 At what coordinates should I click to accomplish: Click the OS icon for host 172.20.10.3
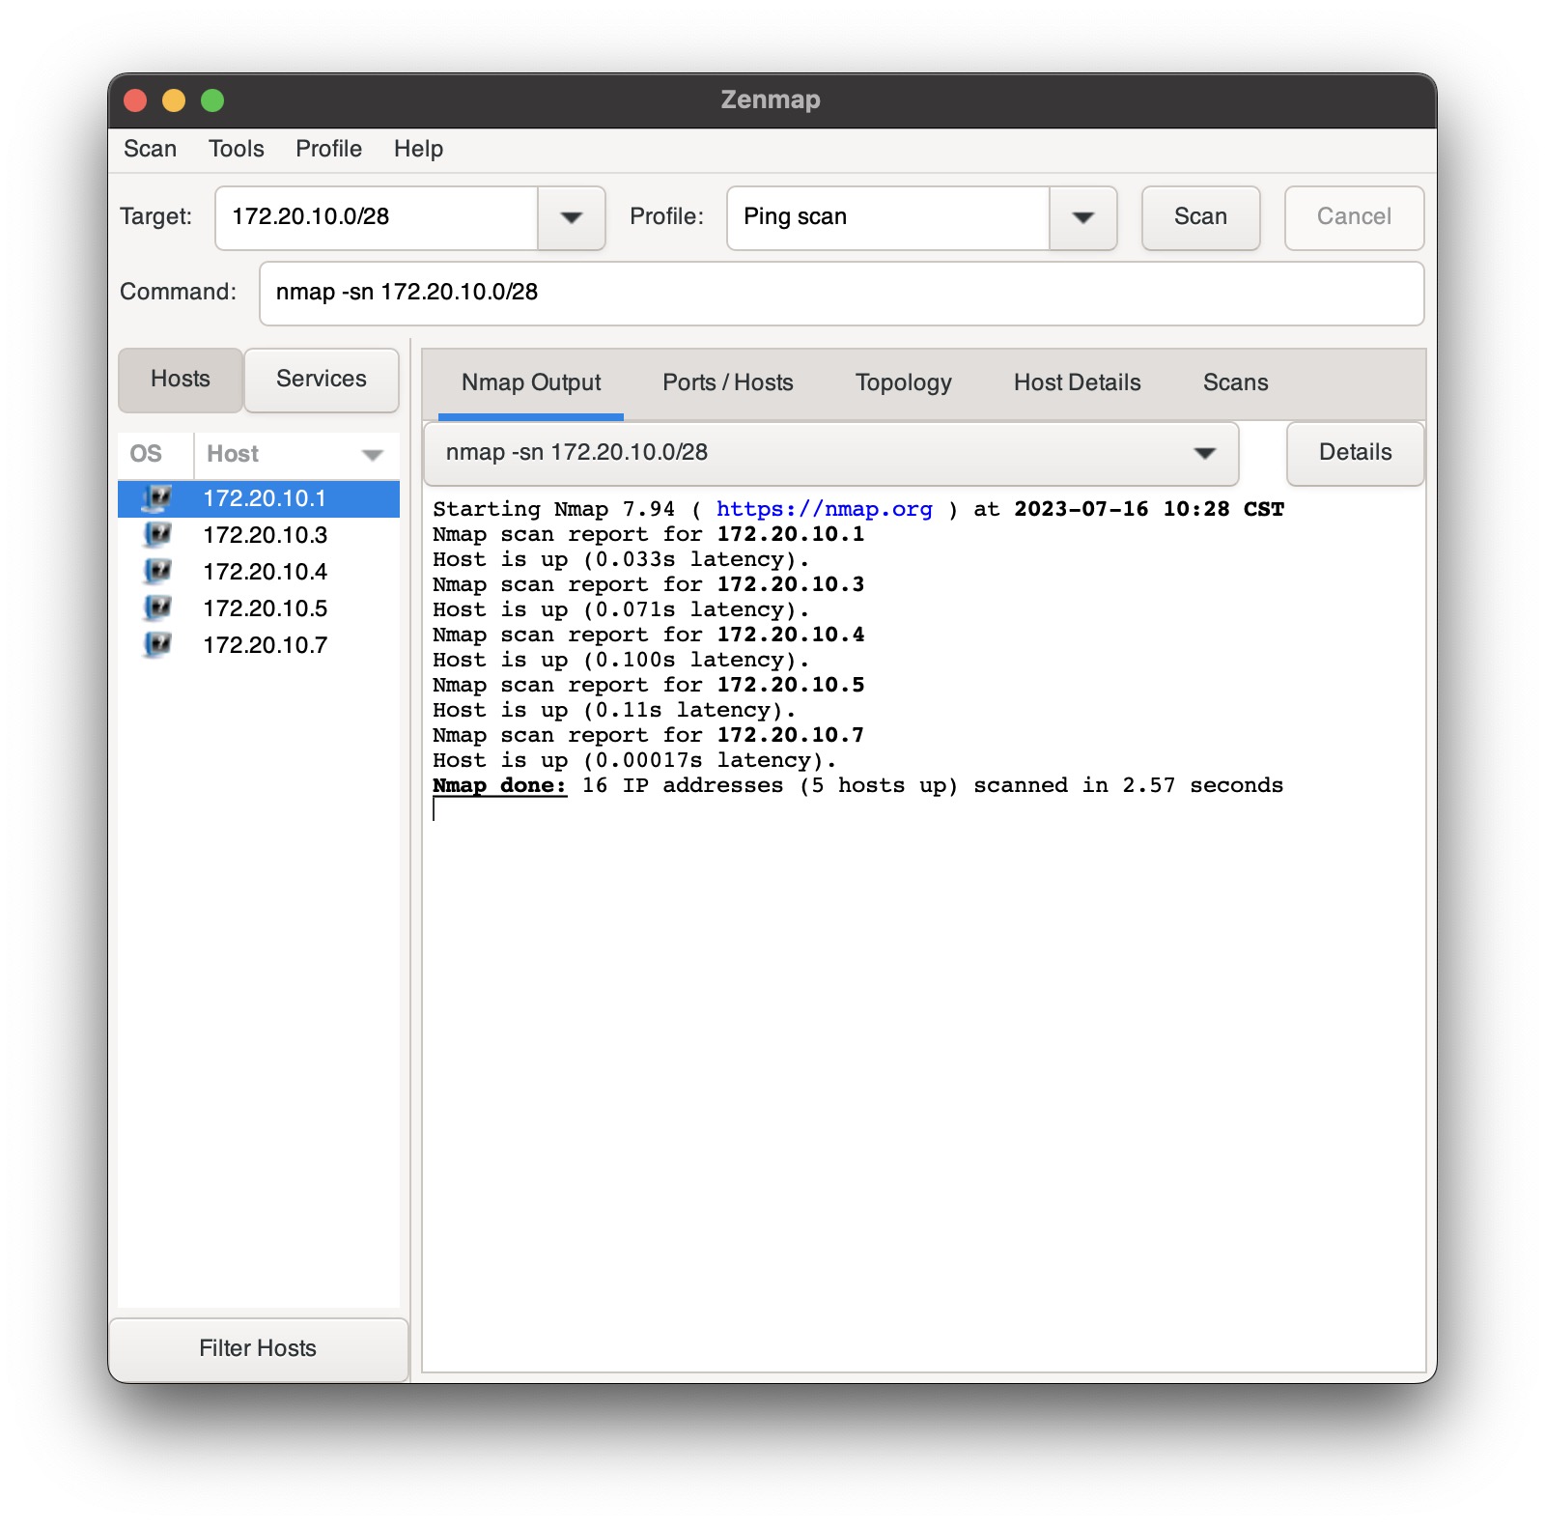coord(156,535)
